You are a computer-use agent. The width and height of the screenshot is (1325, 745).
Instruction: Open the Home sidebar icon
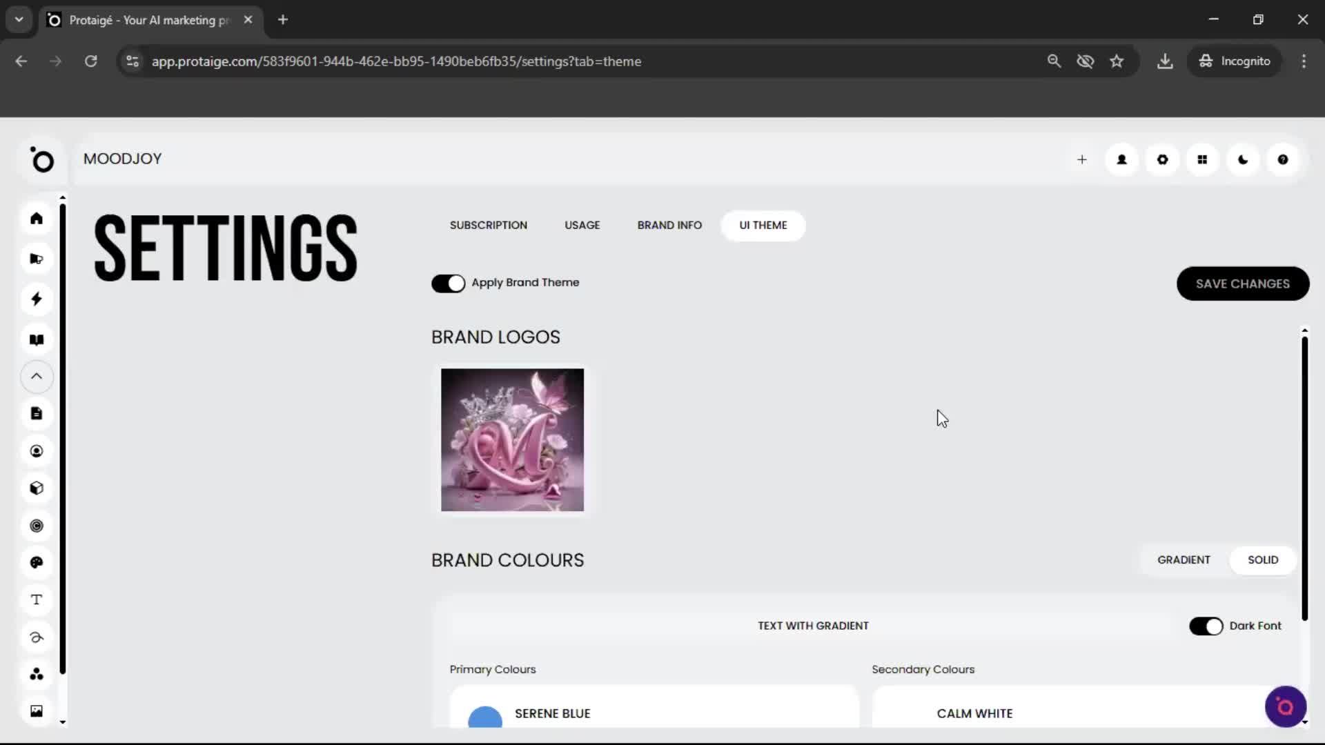[37, 218]
